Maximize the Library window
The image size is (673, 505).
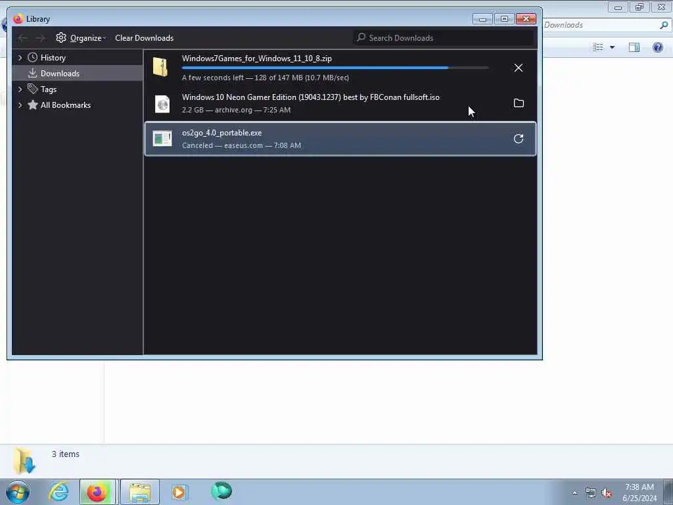tap(504, 19)
